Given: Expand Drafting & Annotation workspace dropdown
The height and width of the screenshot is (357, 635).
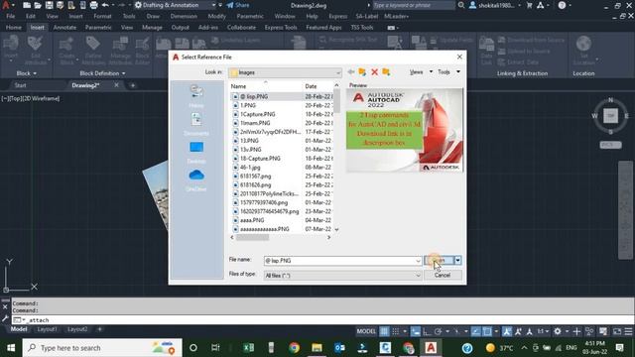Looking at the screenshot, I should [213, 5].
